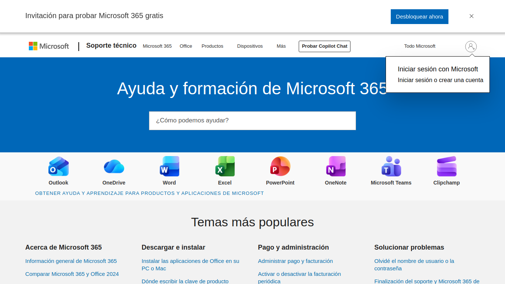This screenshot has height=284, width=505.
Task: Expand the Dispositivos menu
Action: tap(250, 46)
